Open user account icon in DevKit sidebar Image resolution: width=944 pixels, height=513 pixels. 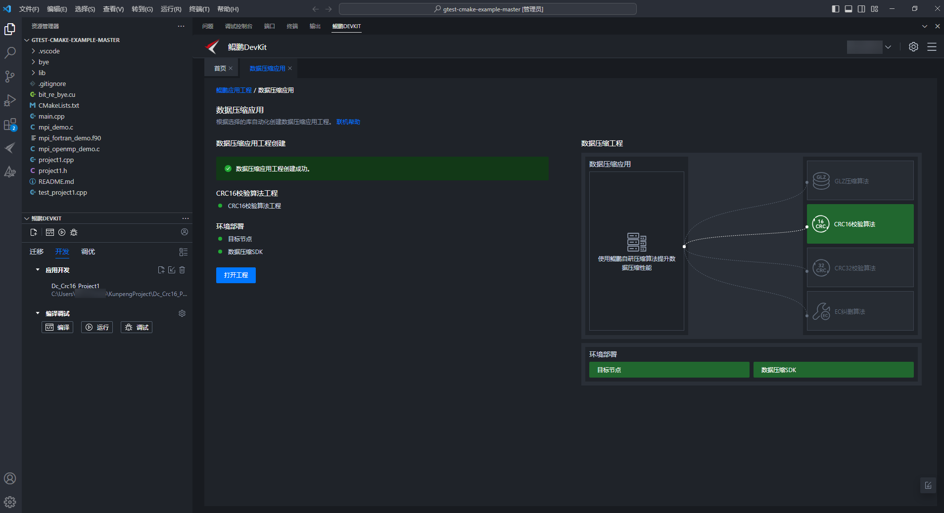(x=185, y=232)
